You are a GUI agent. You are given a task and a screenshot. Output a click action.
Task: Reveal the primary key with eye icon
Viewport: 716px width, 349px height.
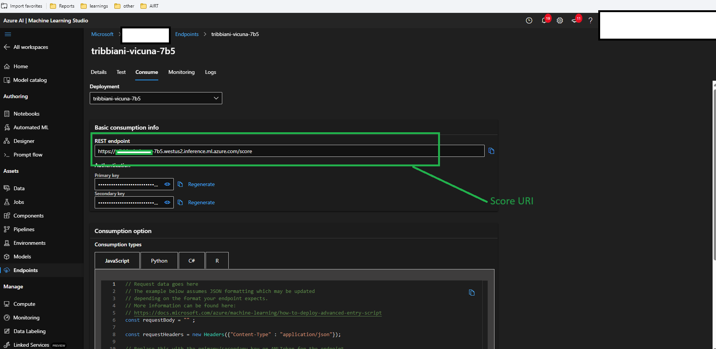click(167, 184)
